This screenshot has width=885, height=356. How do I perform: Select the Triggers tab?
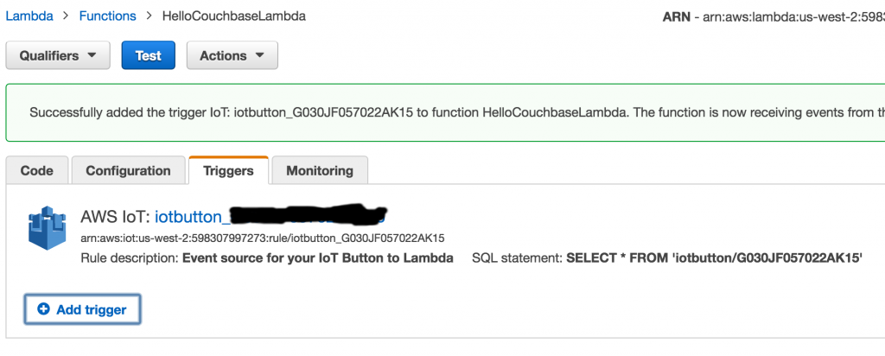click(x=228, y=170)
